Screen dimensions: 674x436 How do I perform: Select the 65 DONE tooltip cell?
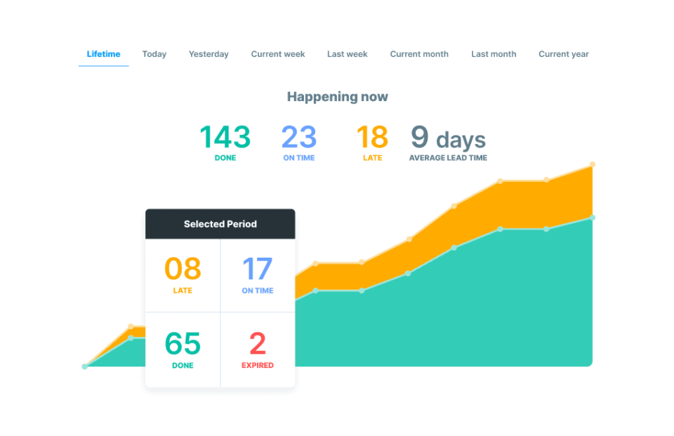pyautogui.click(x=183, y=349)
